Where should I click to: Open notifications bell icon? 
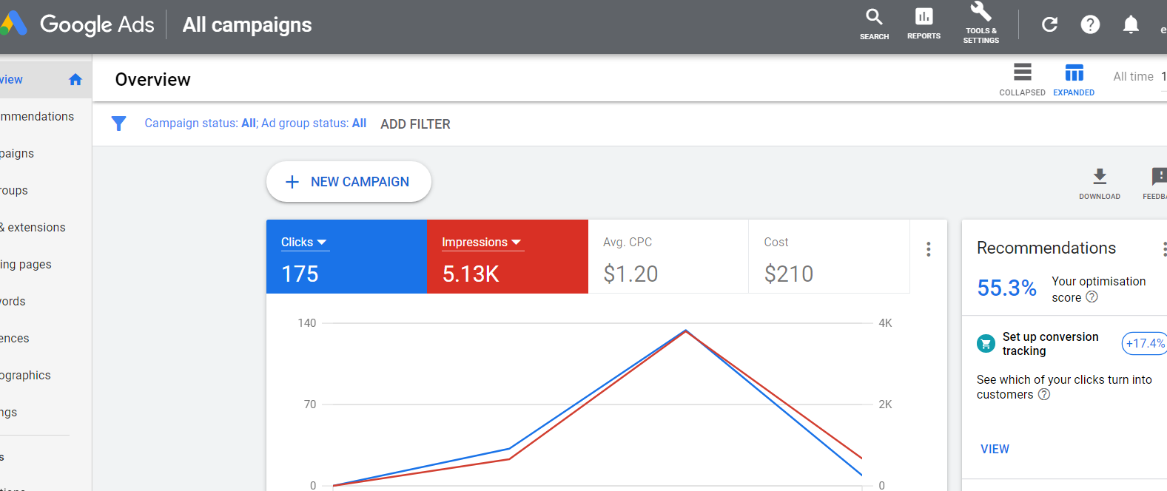click(x=1131, y=24)
